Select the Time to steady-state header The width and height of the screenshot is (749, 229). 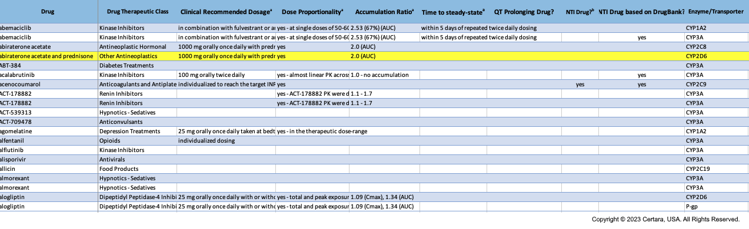pyautogui.click(x=453, y=12)
